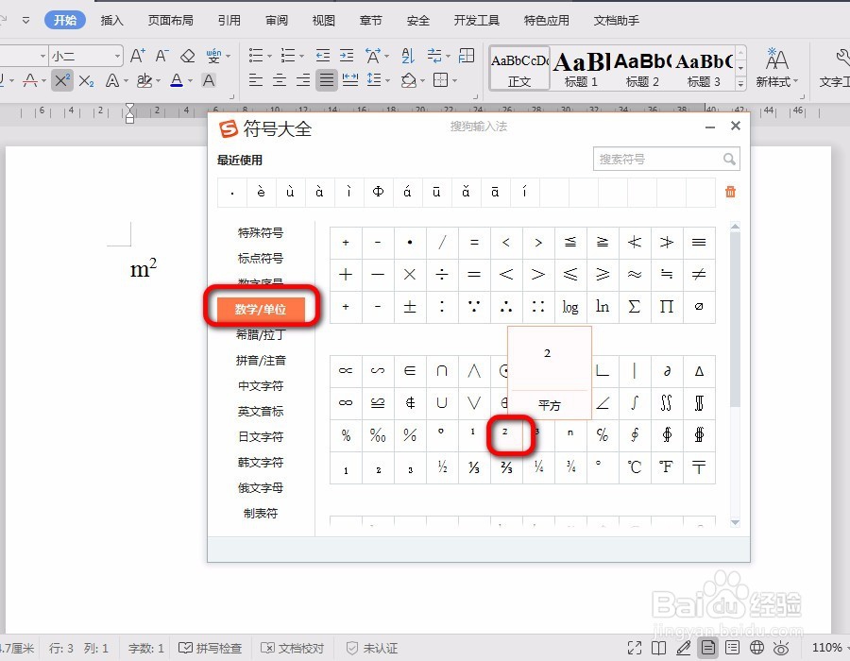Toggle the superscript X² formatting button
This screenshot has width=850, height=661.
(62, 80)
